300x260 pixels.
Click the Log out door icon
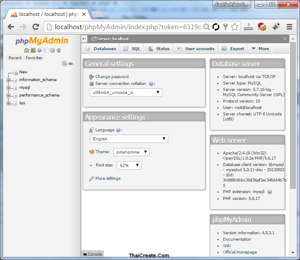point(33,50)
